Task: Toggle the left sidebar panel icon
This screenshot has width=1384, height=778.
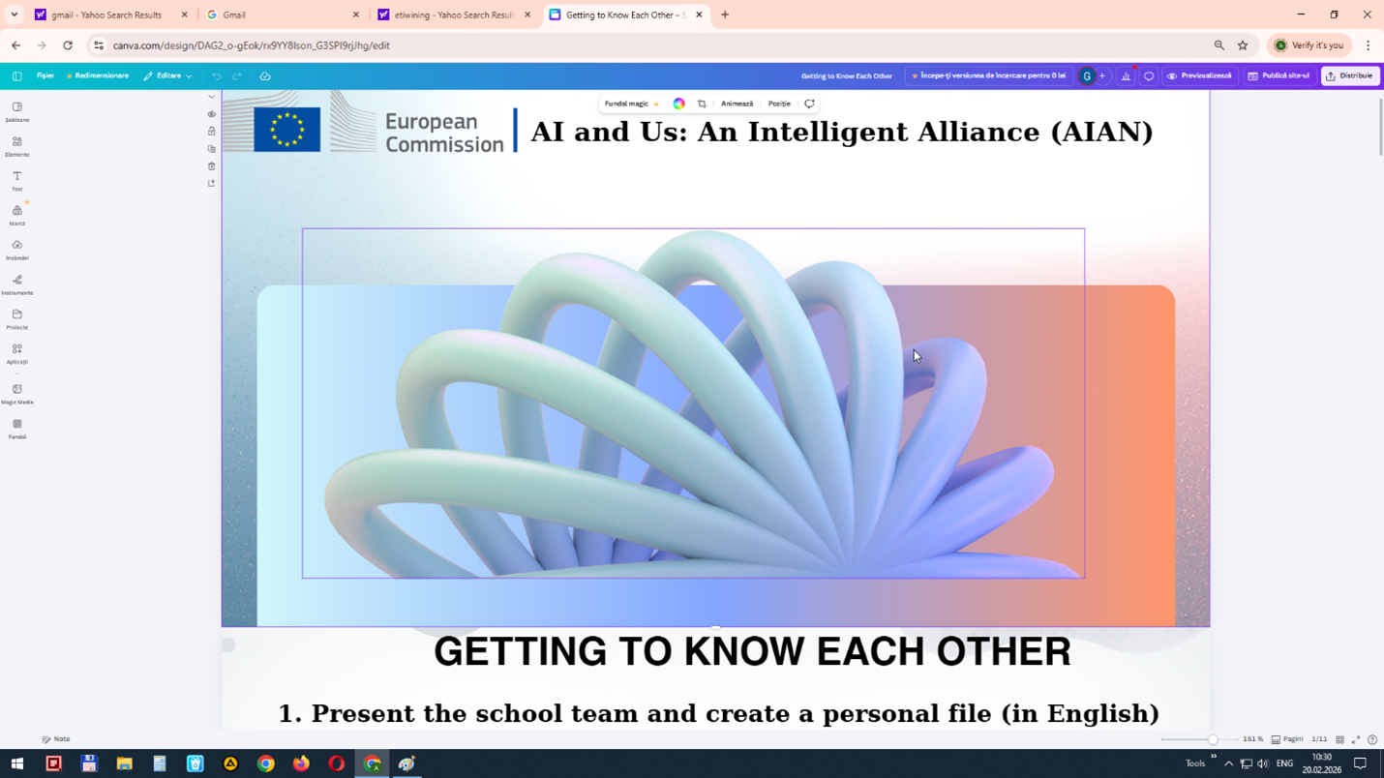Action: (17, 75)
